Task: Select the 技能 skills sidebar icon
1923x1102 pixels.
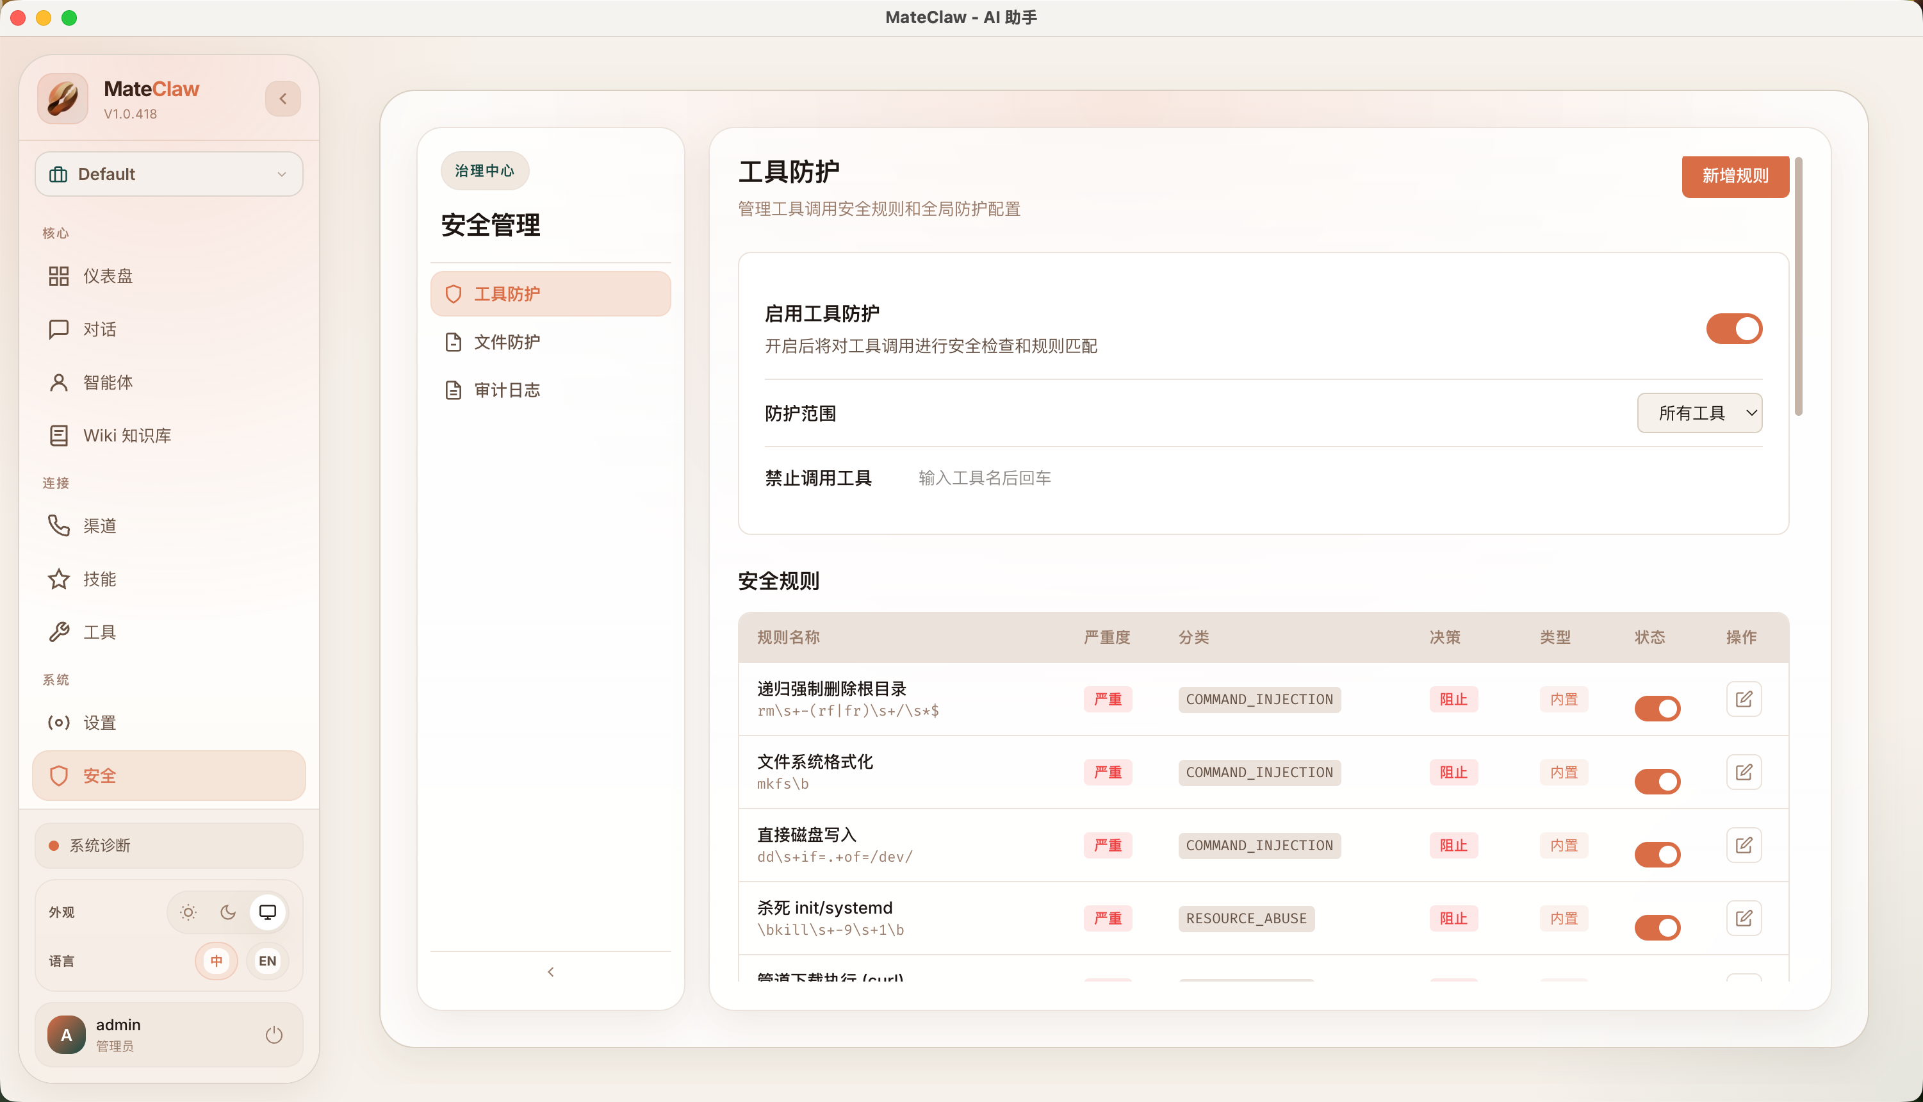Action: coord(99,579)
